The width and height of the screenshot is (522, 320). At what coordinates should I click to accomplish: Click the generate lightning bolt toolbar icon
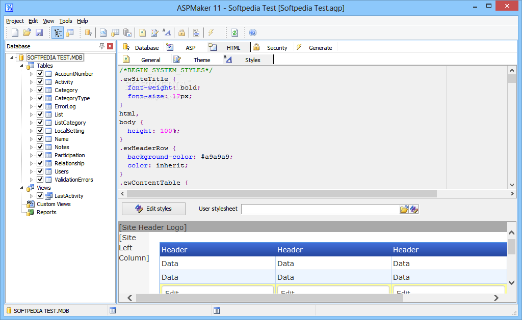click(x=211, y=33)
